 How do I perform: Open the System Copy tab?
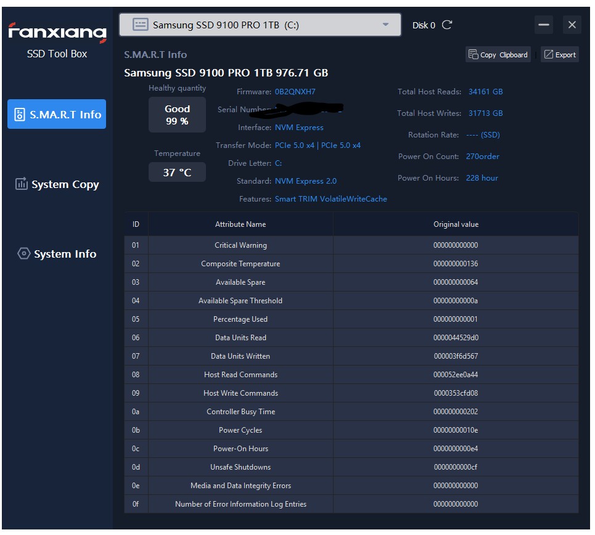click(65, 184)
